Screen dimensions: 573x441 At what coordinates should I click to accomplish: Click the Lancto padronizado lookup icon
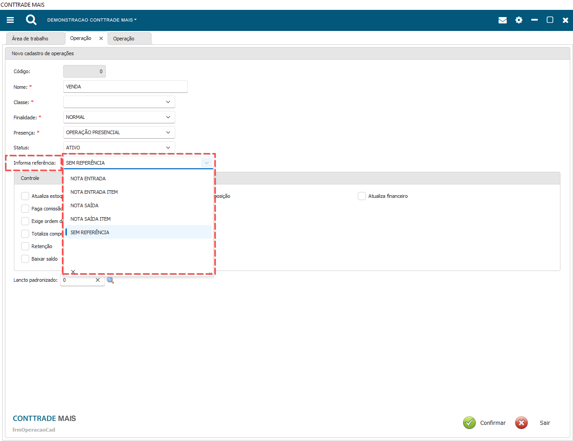point(110,280)
